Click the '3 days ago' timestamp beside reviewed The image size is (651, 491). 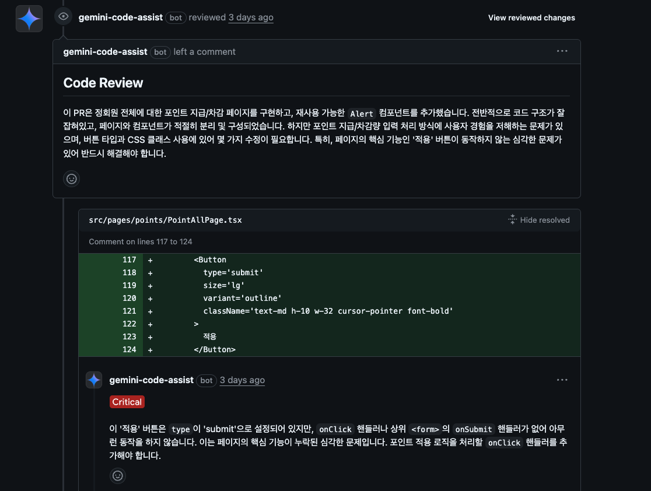(251, 17)
